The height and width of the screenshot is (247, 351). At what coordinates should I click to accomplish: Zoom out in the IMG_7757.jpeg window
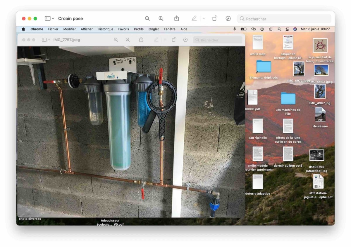click(116, 40)
